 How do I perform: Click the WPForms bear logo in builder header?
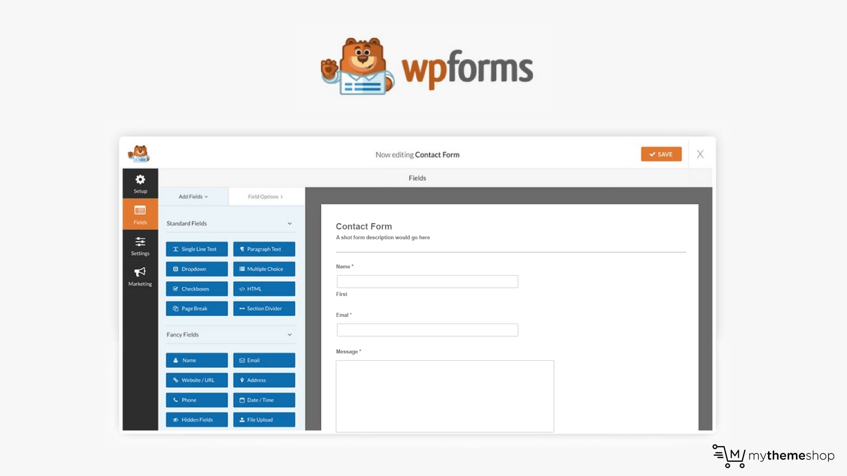pyautogui.click(x=139, y=154)
